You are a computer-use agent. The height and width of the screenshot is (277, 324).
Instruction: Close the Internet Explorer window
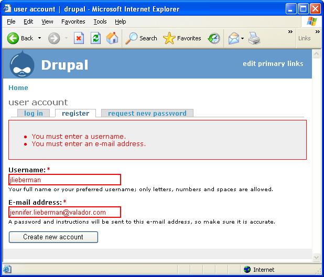click(x=315, y=9)
